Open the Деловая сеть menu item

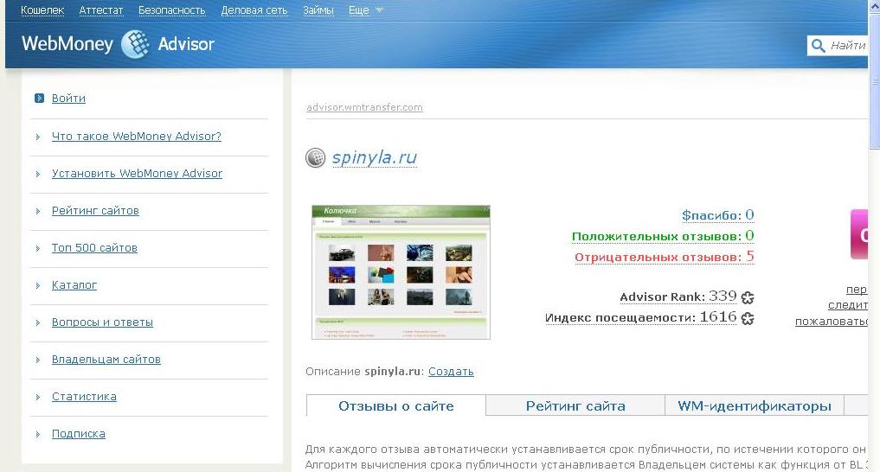(254, 10)
